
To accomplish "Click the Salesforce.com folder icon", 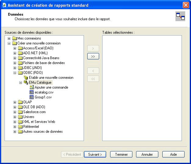I will pyautogui.click(x=20, y=112).
